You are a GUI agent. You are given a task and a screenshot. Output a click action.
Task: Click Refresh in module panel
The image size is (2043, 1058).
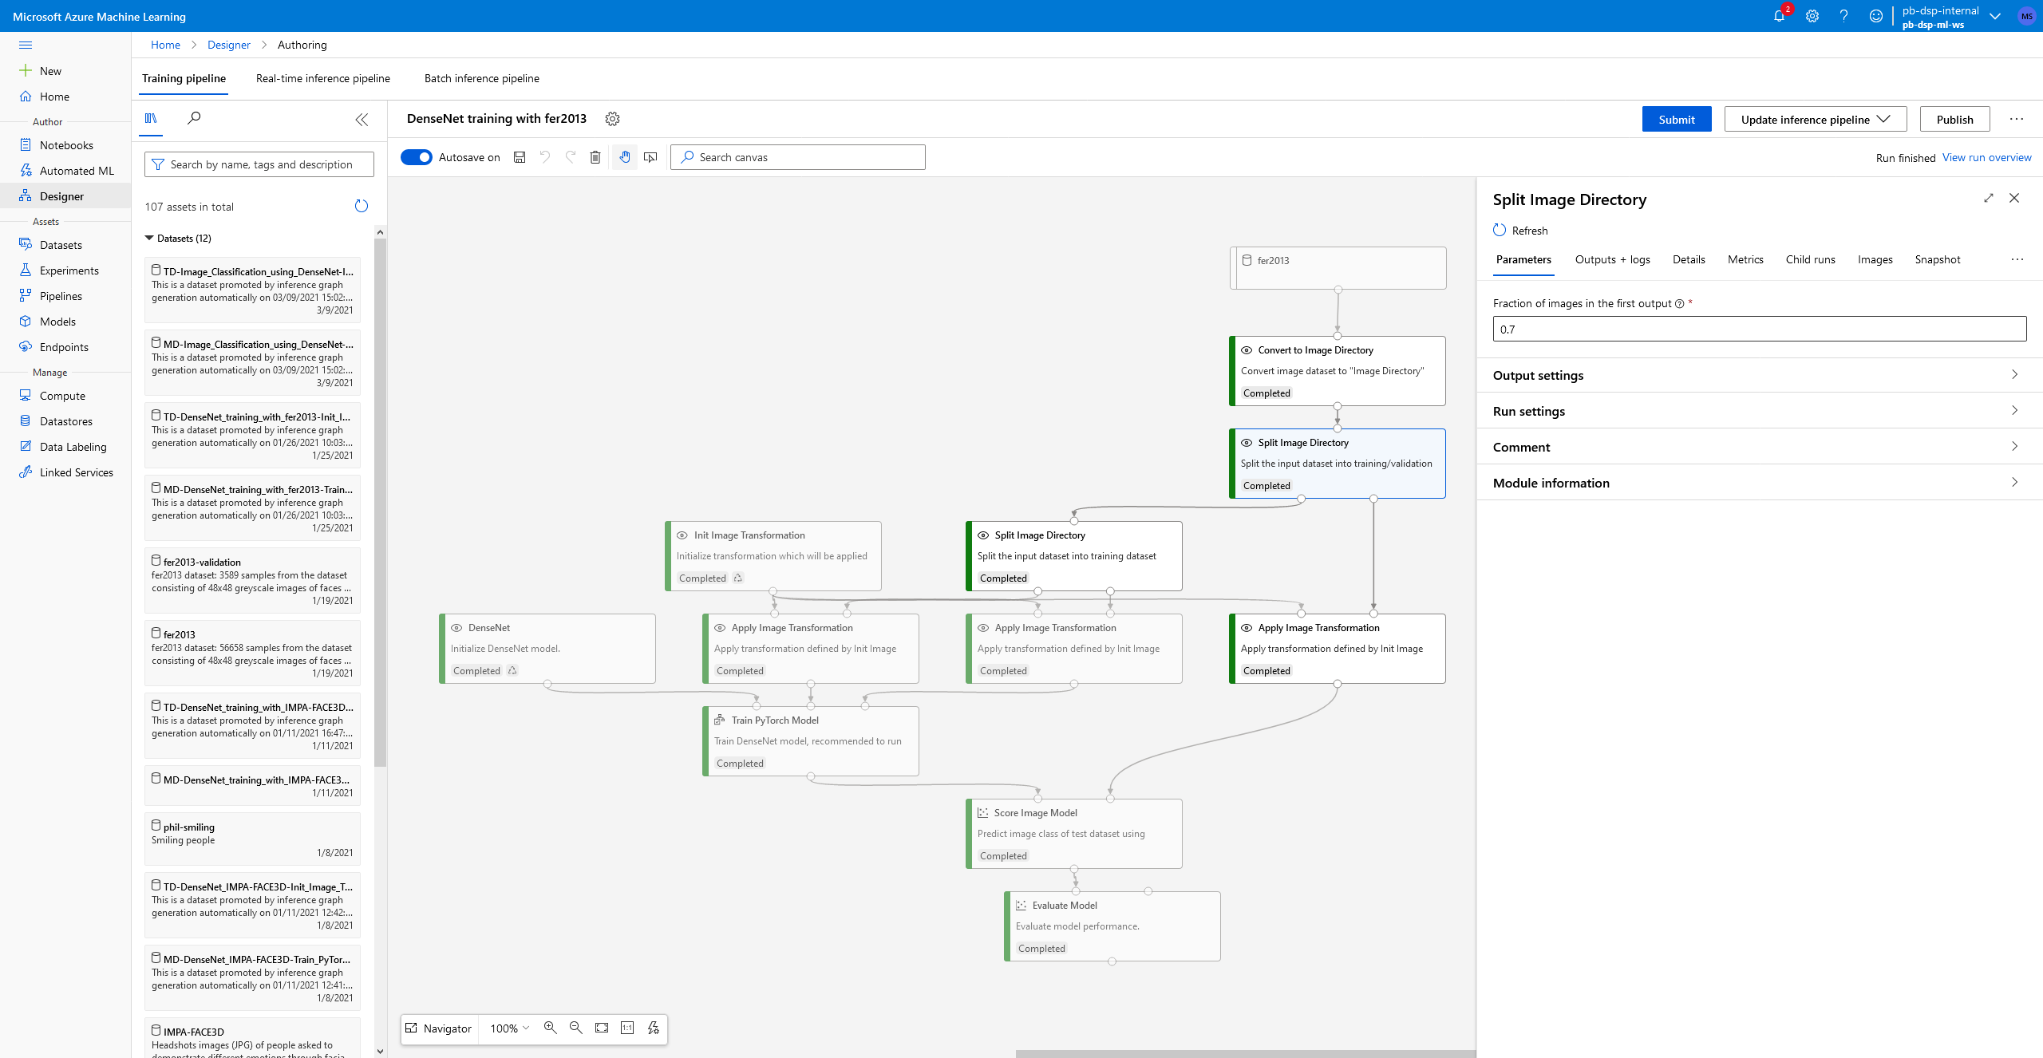1520,231
